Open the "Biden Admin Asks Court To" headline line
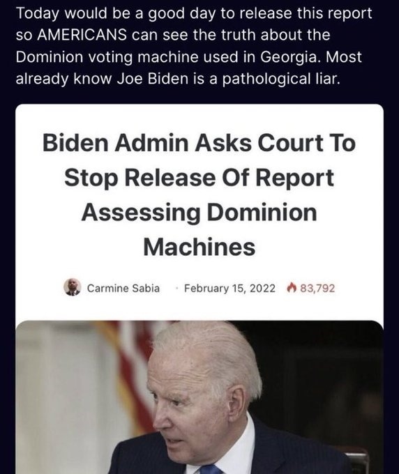The height and width of the screenshot is (474, 399). coord(199,143)
